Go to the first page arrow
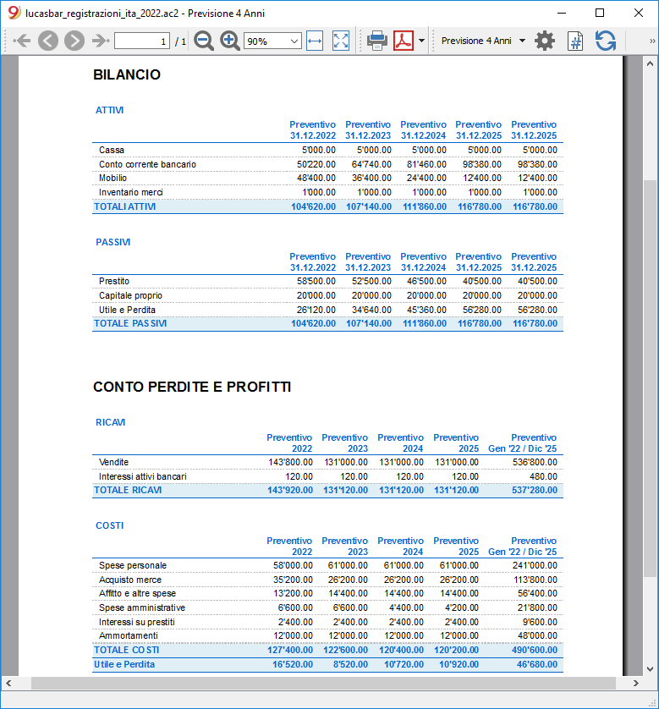This screenshot has width=659, height=709. (x=22, y=41)
